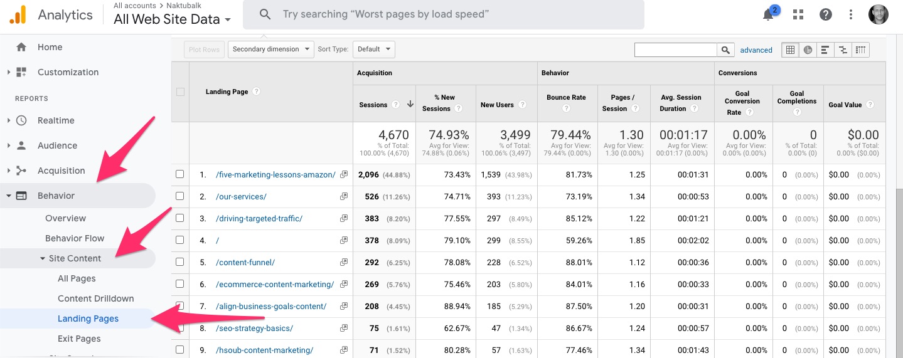Switch to performance bar view
Image resolution: width=903 pixels, height=358 pixels.
[x=825, y=50]
